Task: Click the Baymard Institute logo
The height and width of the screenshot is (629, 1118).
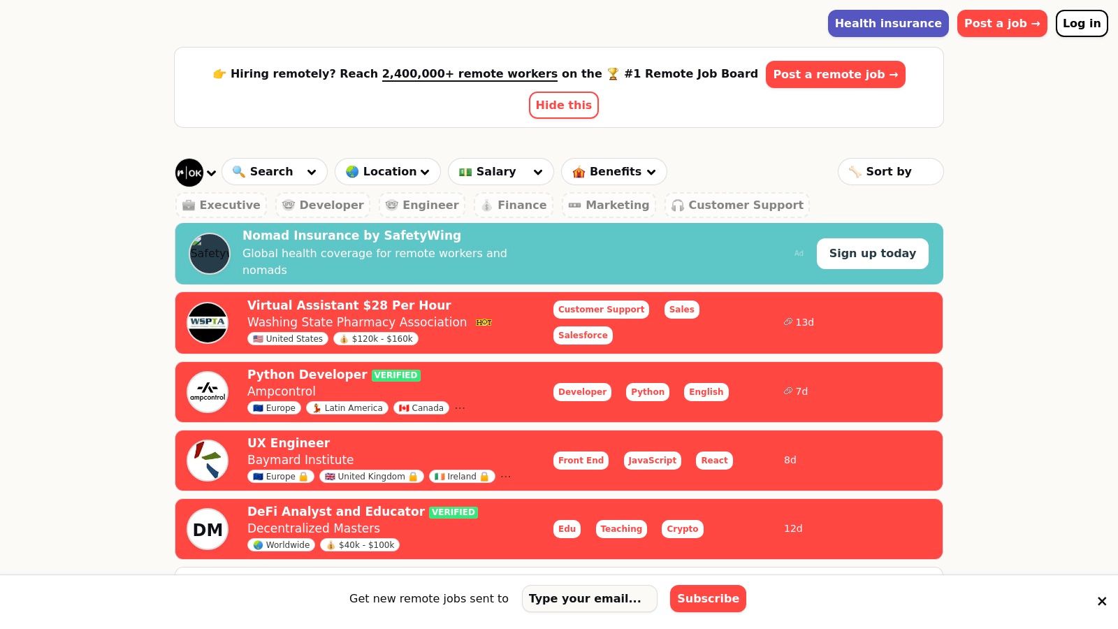Action: tap(208, 461)
